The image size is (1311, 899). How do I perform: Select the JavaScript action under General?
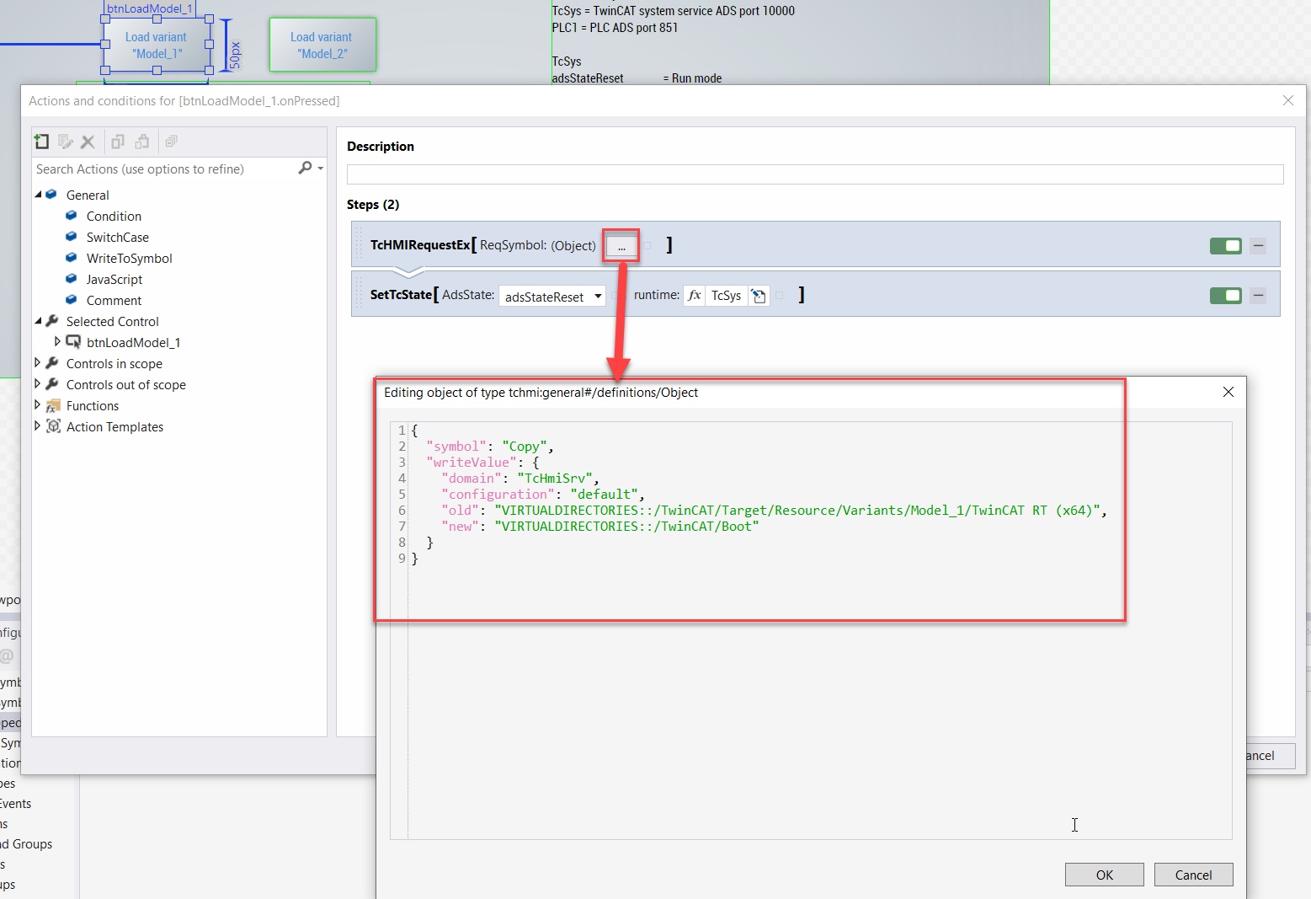tap(115, 279)
